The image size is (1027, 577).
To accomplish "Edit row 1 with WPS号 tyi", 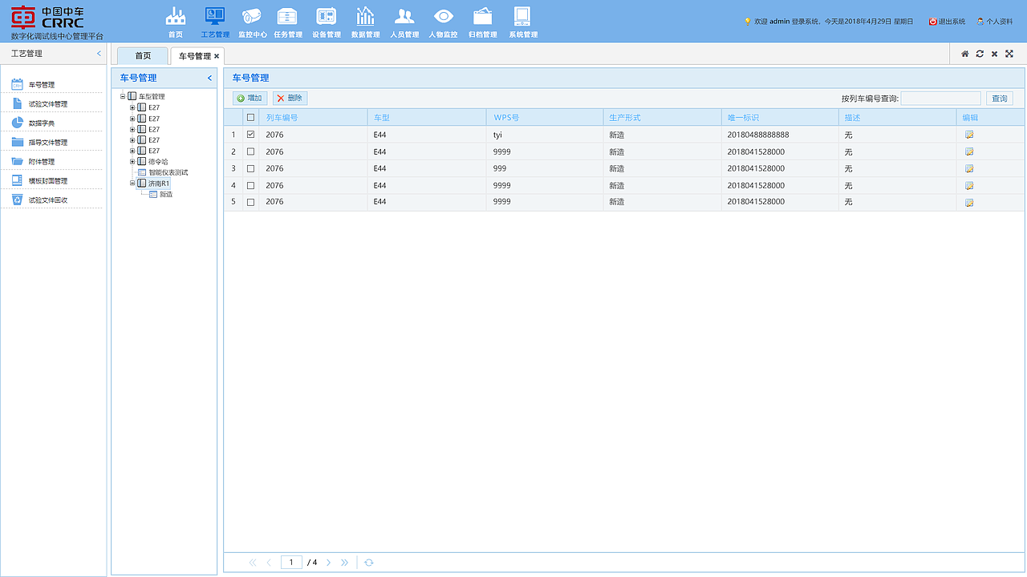I will point(969,135).
